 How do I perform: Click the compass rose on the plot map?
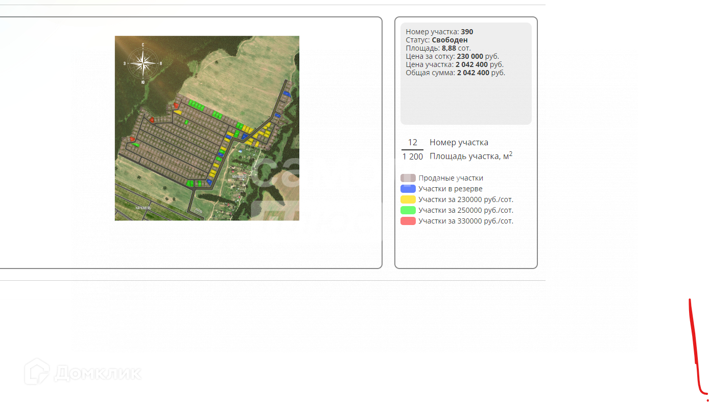click(x=143, y=63)
